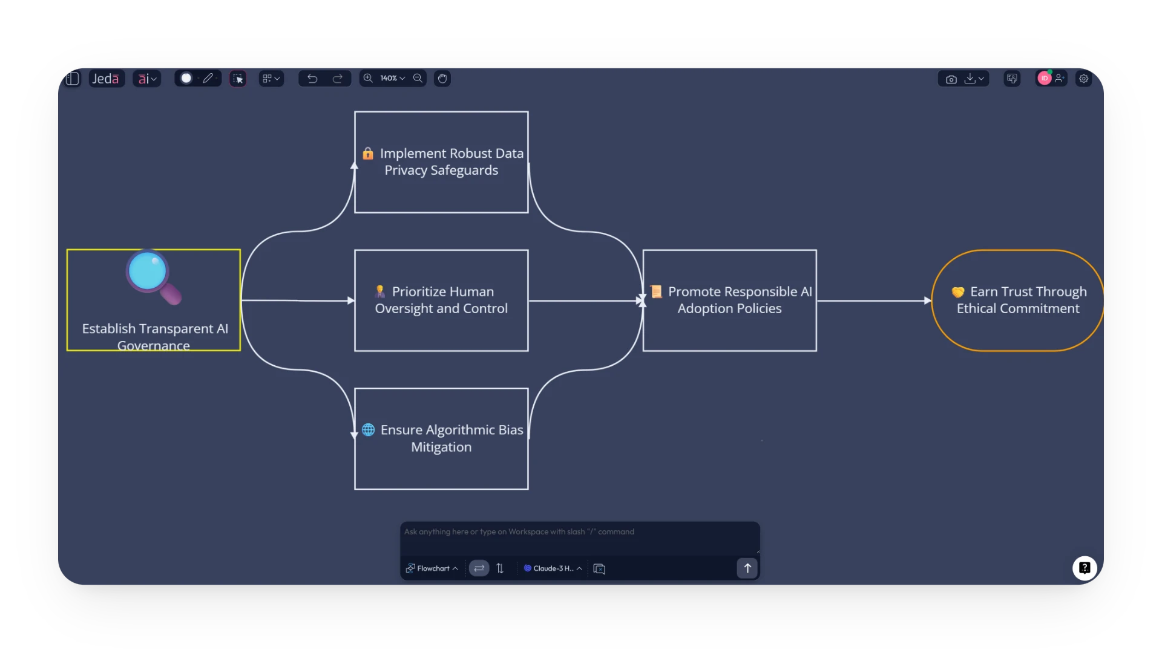Select Prioritize Human Oversight and Control node

click(441, 301)
